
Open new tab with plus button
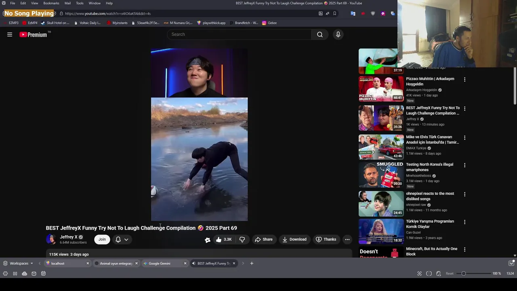[x=252, y=264]
